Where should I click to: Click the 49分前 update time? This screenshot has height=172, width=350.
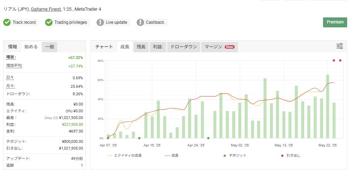pos(77,158)
